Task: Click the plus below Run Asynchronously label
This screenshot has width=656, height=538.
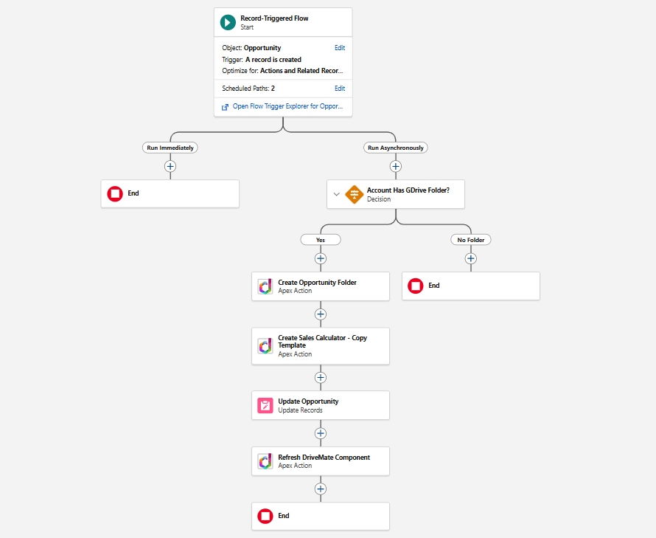Action: pos(396,166)
